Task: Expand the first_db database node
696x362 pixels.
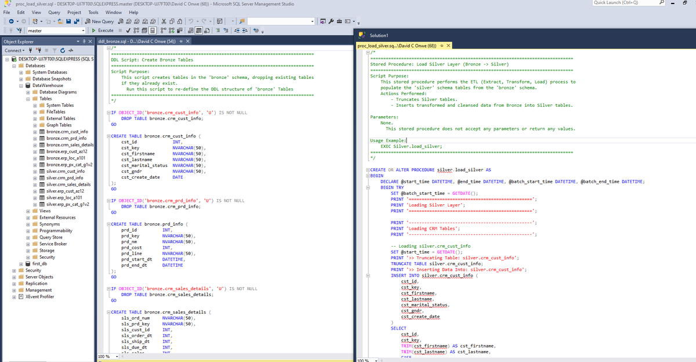Action: 21,263
